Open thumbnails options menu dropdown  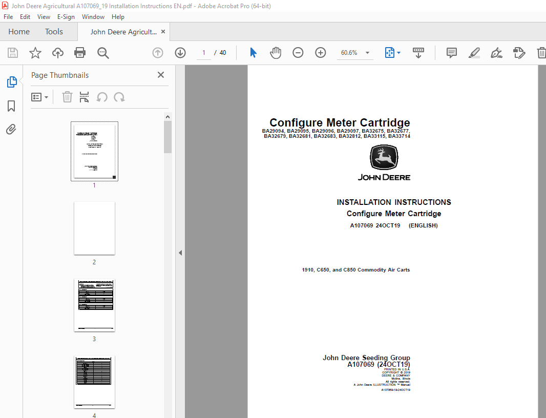pos(39,97)
